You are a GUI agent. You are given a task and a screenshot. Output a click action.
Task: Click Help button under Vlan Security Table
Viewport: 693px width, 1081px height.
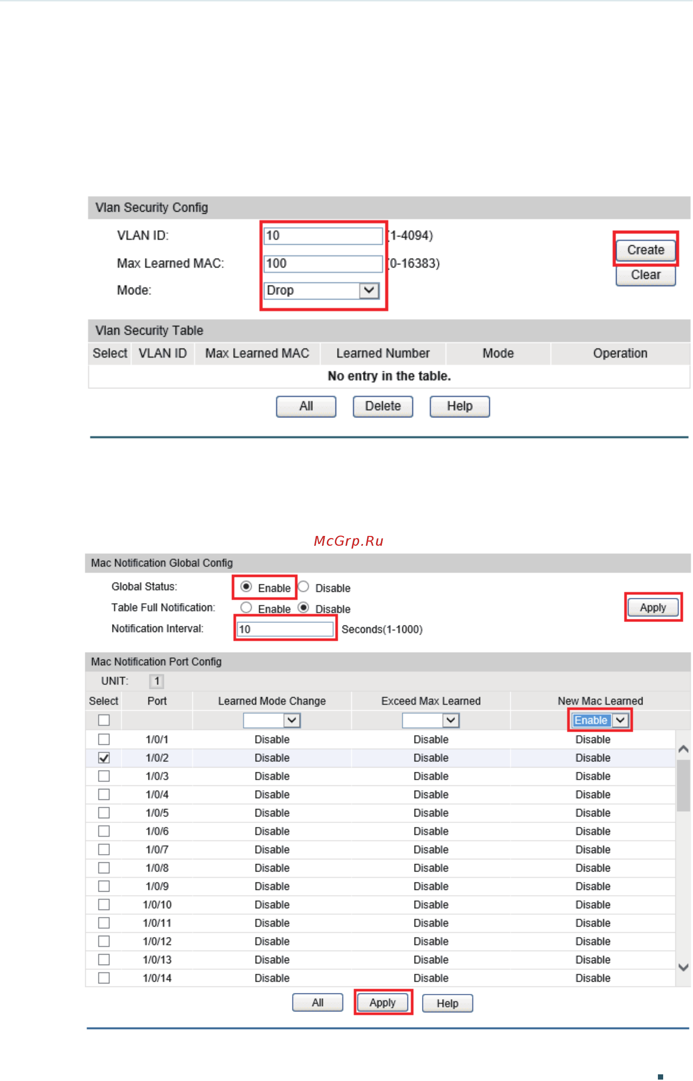coord(460,407)
